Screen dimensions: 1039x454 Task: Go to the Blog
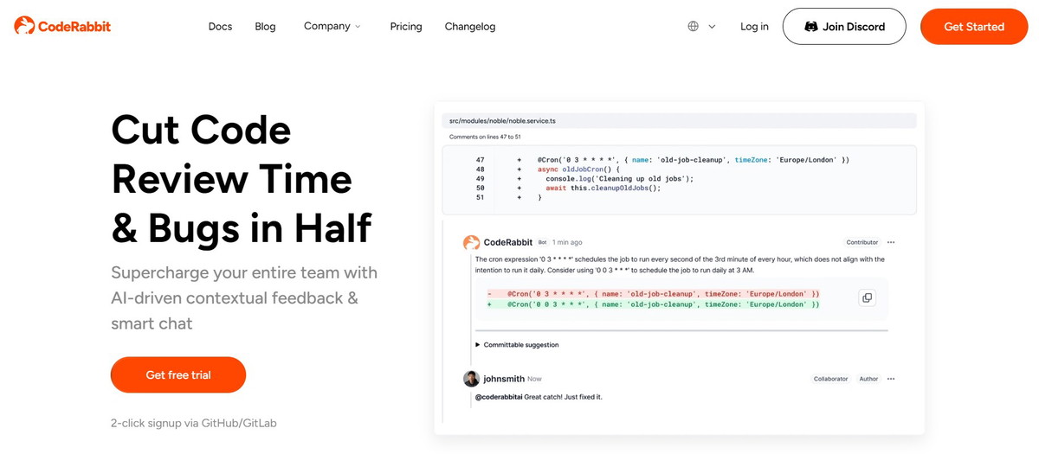[265, 27]
